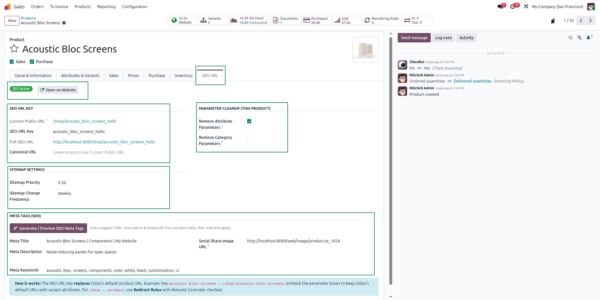Image resolution: width=600 pixels, height=300 pixels.
Task: Search messages using chatter magnifier icon
Action: click(x=571, y=38)
